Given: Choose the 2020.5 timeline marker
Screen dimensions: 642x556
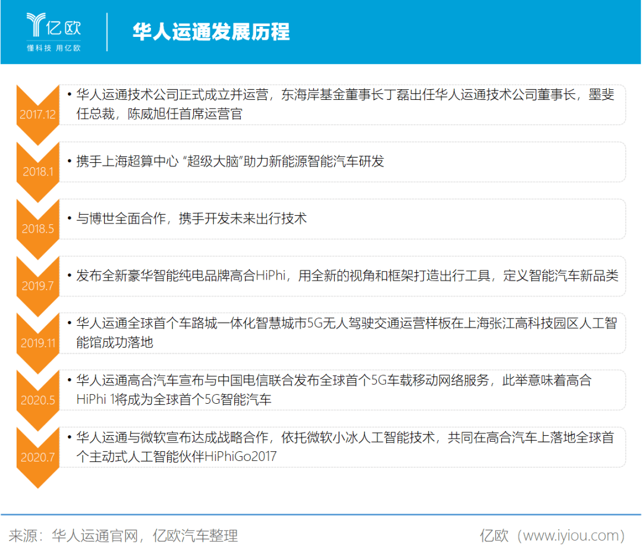Looking at the screenshot, I should 38,400.
